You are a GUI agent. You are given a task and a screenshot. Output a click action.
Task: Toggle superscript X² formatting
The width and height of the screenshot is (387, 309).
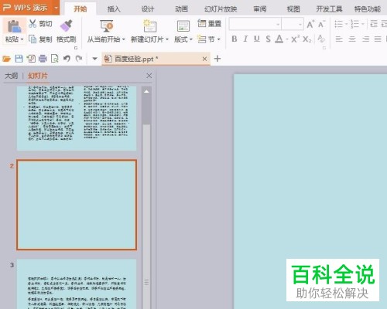pyautogui.click(x=296, y=39)
